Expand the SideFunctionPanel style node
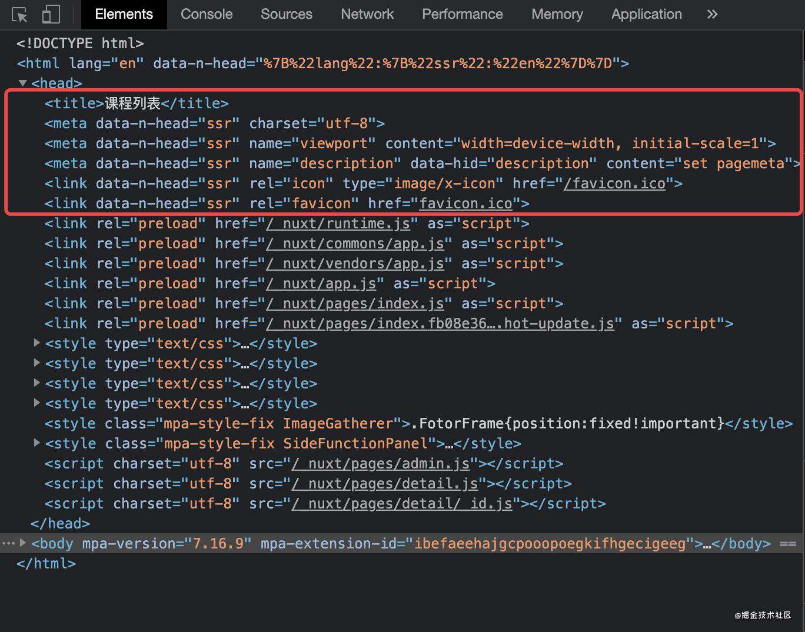 click(x=37, y=443)
